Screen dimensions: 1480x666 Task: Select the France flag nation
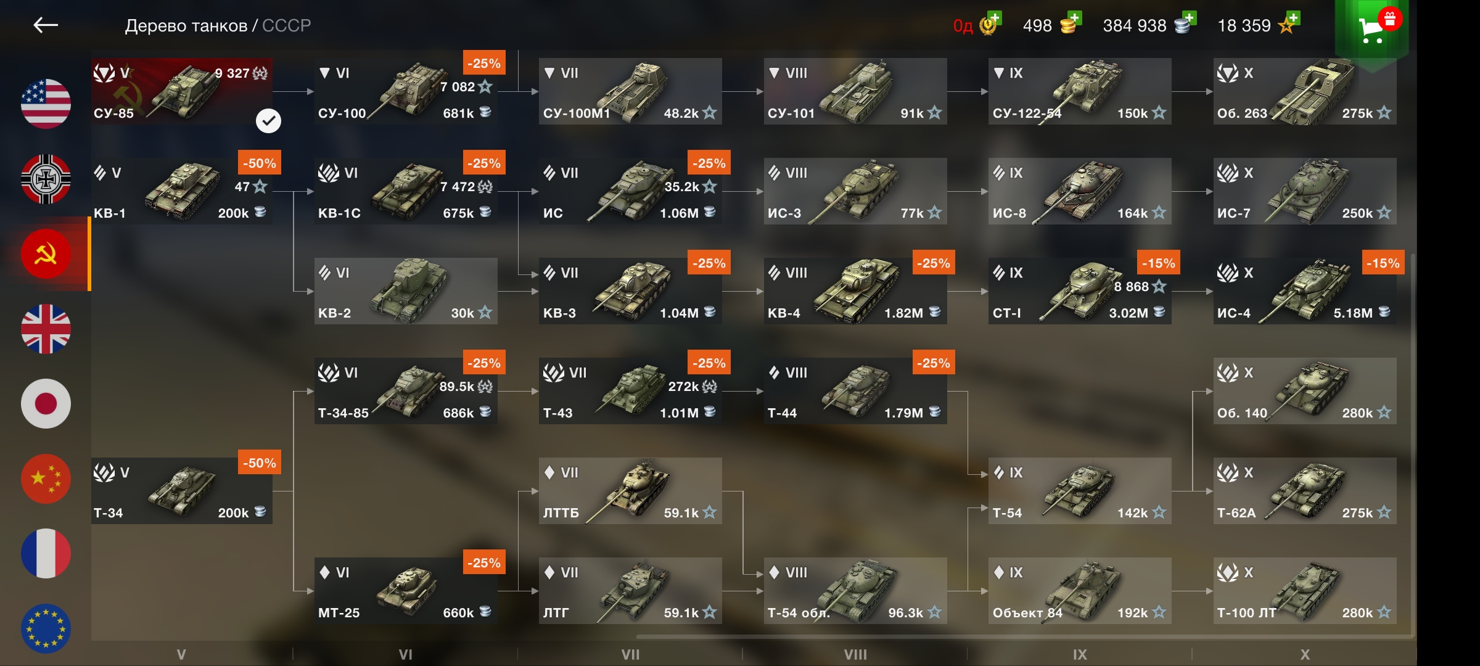point(46,554)
